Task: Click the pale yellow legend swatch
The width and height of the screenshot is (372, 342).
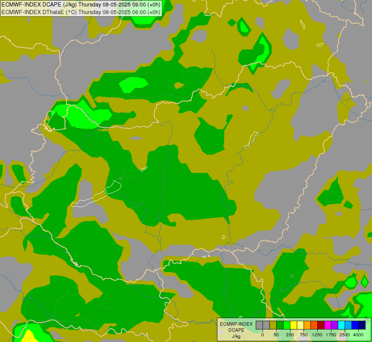Action: pyautogui.click(x=300, y=325)
